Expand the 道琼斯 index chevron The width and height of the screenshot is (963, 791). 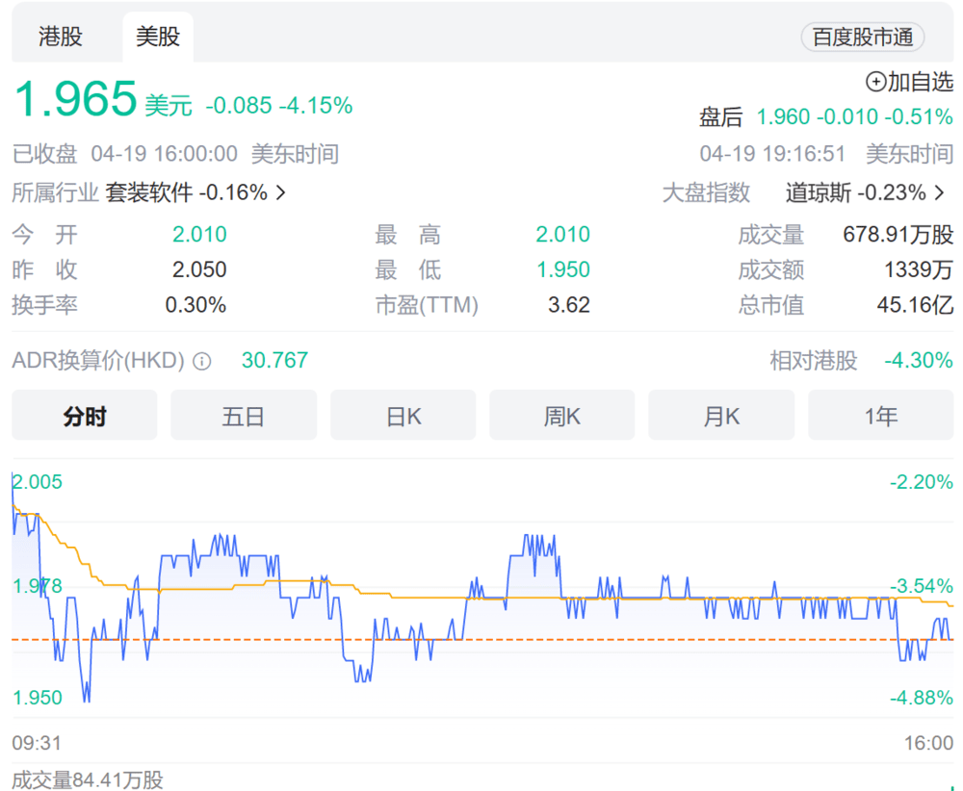[940, 192]
